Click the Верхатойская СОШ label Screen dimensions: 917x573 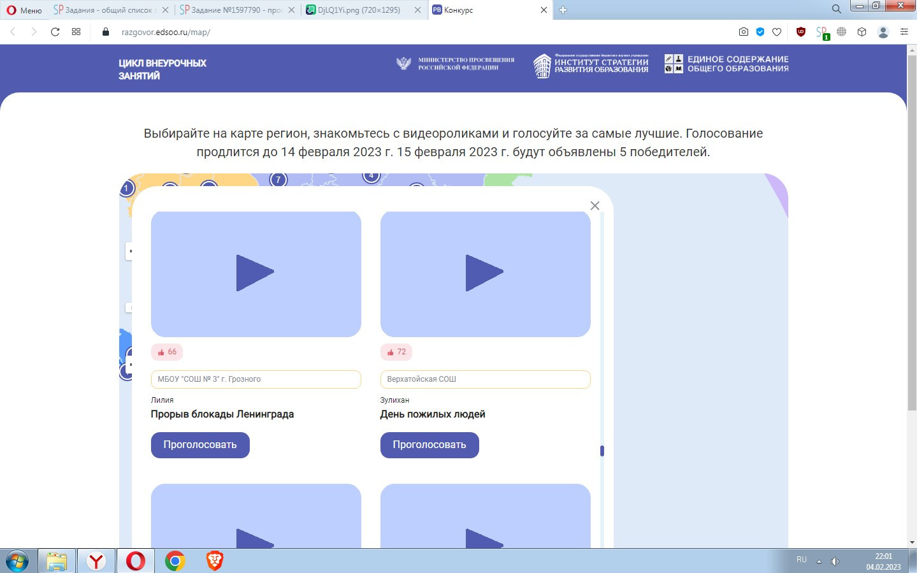click(x=486, y=379)
